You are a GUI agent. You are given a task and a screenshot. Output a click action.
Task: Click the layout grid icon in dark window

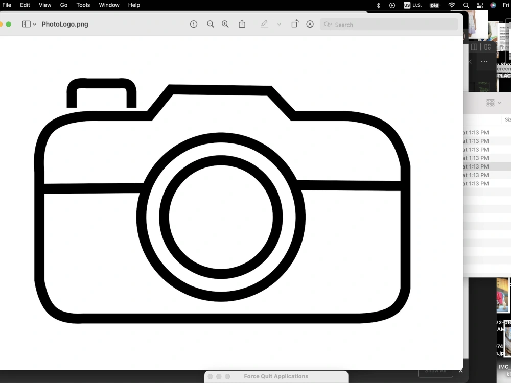[x=487, y=47]
